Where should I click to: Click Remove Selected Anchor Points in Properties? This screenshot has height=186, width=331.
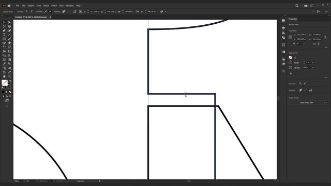[x=300, y=90]
